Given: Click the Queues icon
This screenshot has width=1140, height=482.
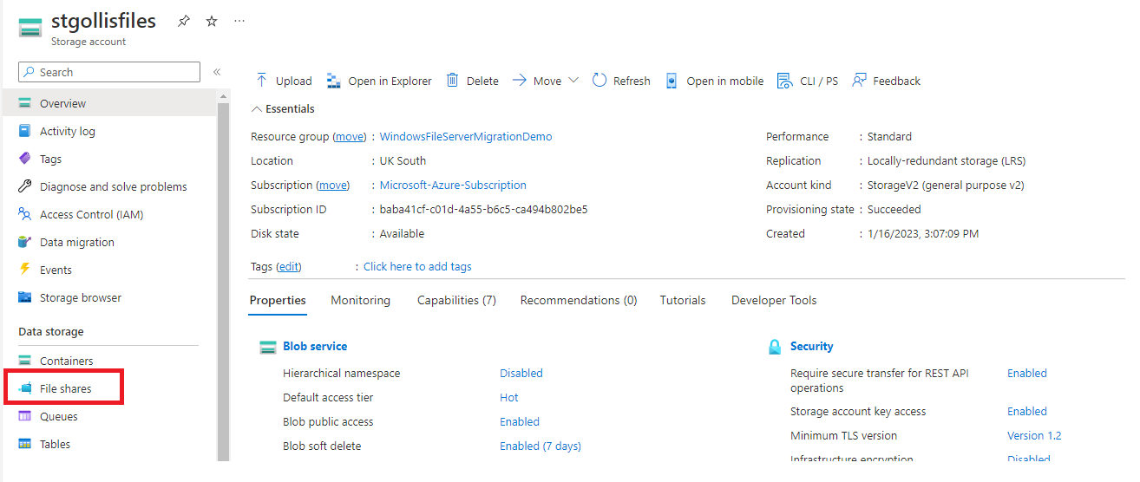Looking at the screenshot, I should click(25, 416).
